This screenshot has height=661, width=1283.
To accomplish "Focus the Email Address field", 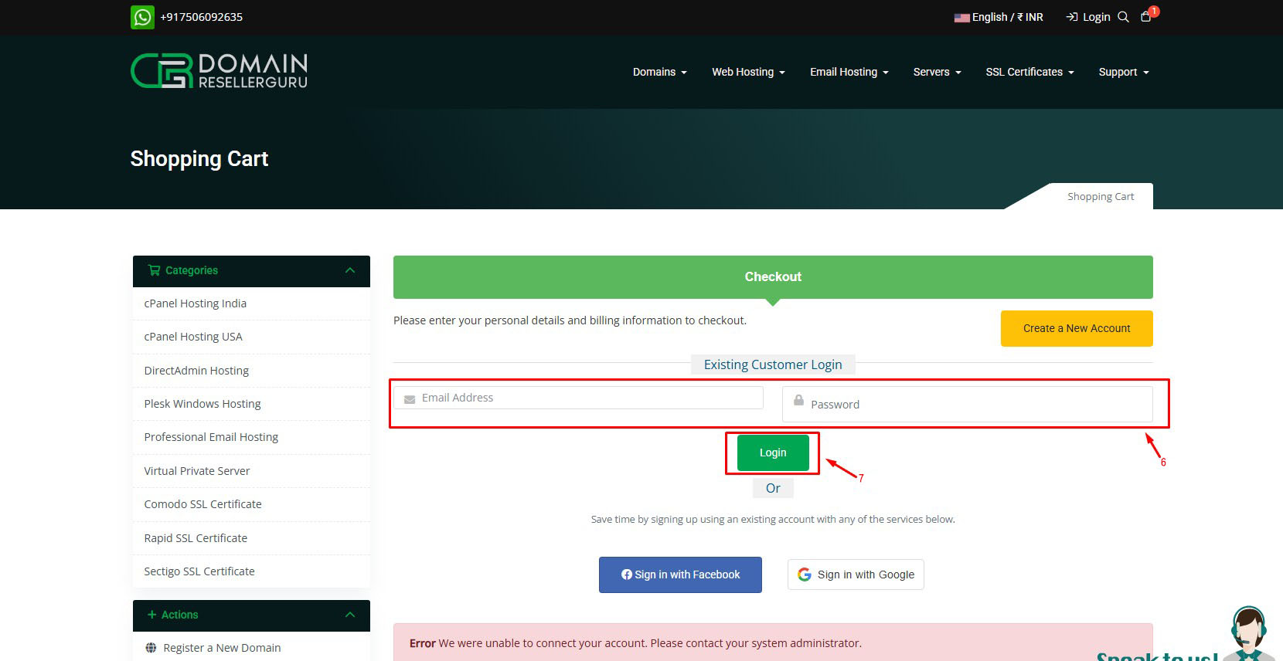I will [587, 398].
